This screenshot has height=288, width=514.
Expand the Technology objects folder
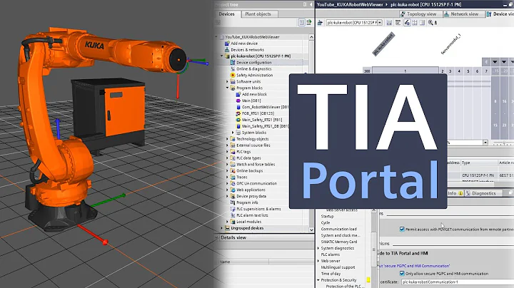pos(228,139)
